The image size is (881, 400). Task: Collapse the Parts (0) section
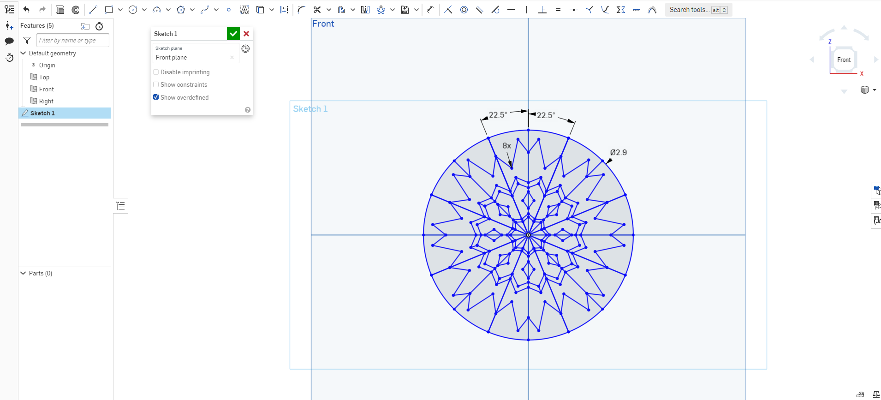pos(23,273)
